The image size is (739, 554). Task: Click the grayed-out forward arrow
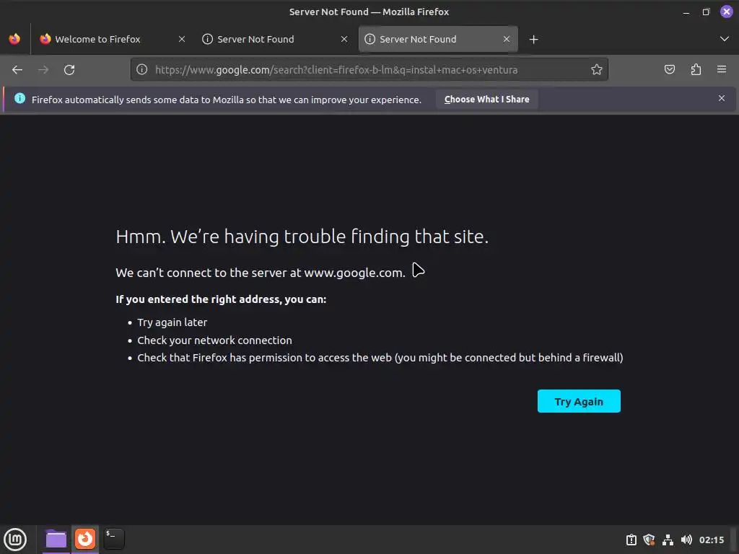pos(43,70)
